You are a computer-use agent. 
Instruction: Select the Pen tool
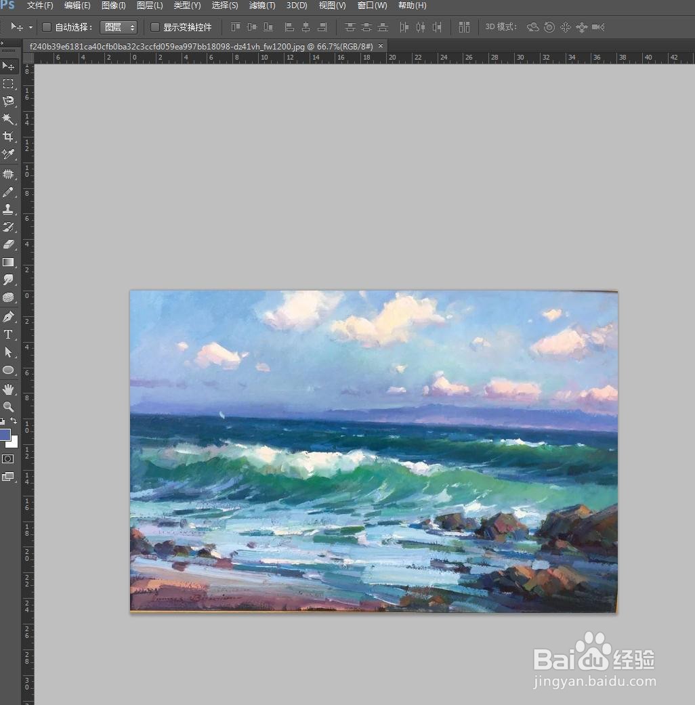click(x=8, y=317)
